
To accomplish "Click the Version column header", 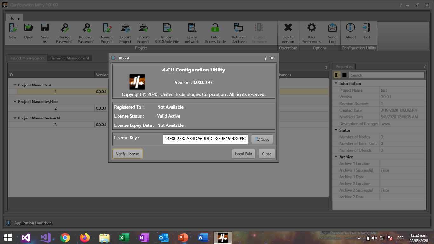I will [x=102, y=75].
